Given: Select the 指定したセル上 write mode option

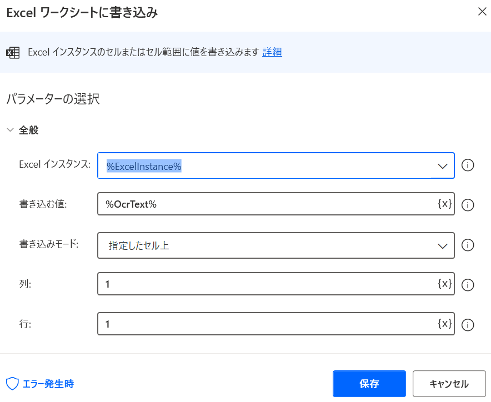Looking at the screenshot, I should point(250,245).
